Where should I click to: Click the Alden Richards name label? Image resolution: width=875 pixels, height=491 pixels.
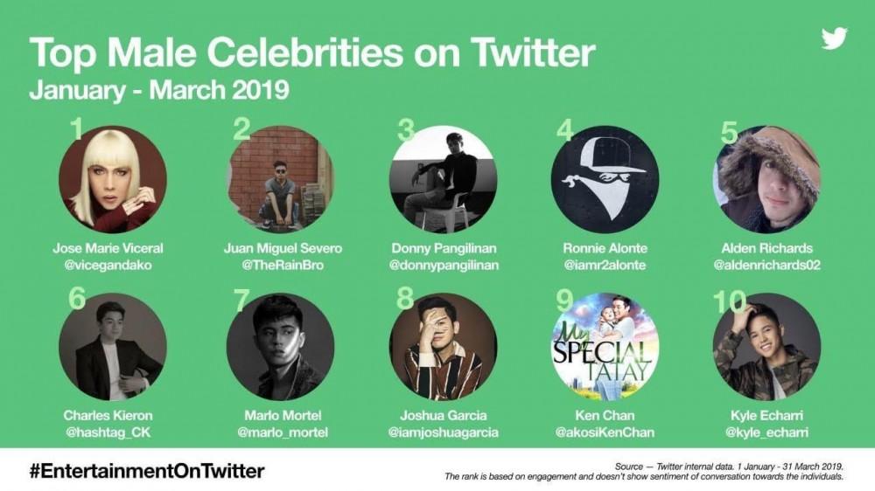(x=766, y=249)
